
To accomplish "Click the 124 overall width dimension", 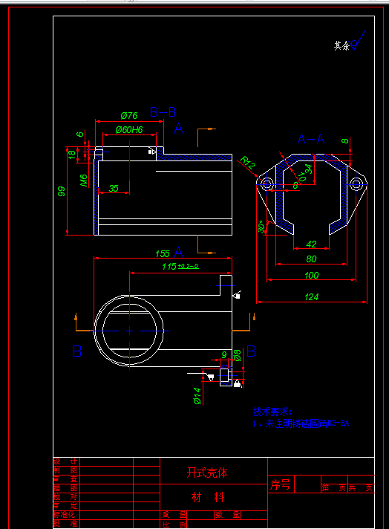I will (312, 297).
